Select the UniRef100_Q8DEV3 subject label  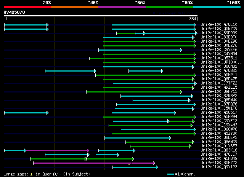coord(219,137)
